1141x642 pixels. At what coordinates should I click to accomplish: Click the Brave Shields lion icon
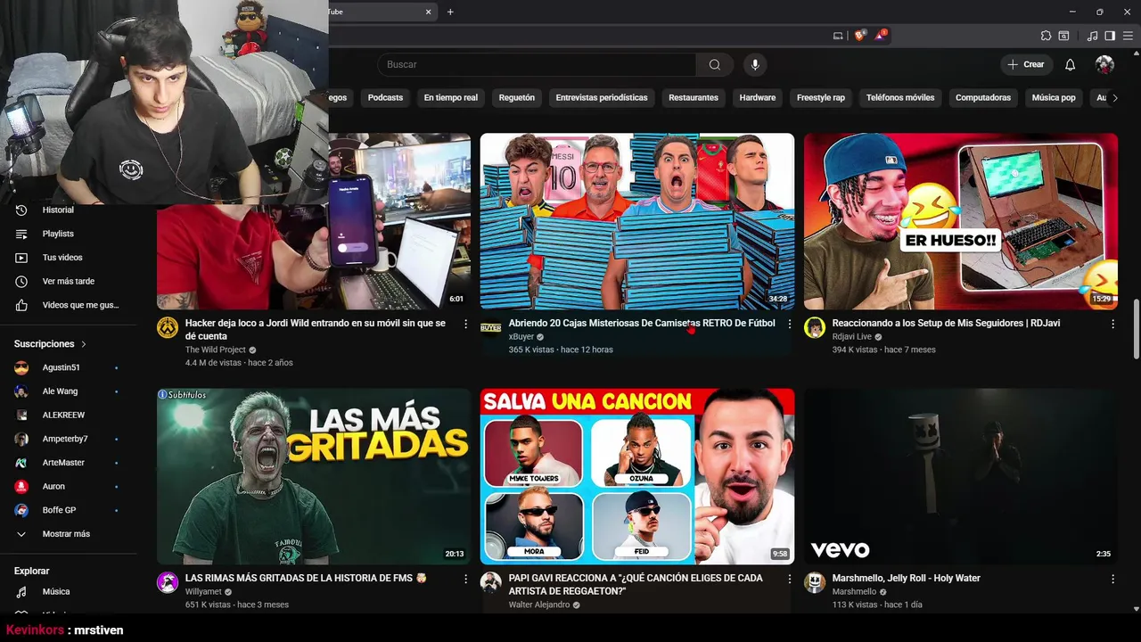(x=859, y=36)
